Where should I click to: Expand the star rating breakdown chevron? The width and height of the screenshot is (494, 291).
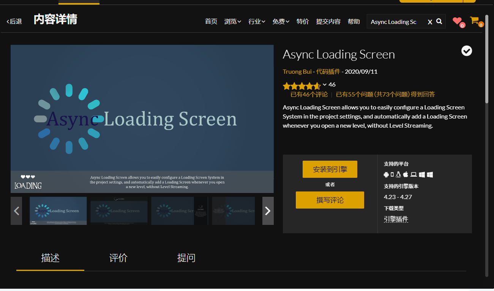pyautogui.click(x=325, y=85)
